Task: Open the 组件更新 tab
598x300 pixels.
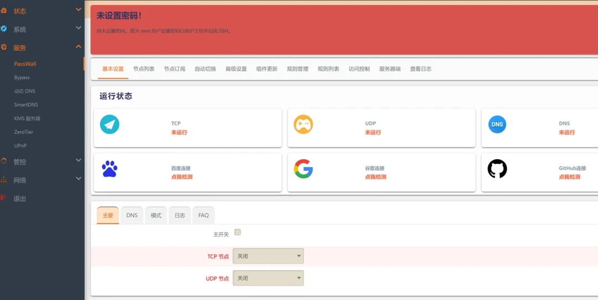Action: point(267,69)
